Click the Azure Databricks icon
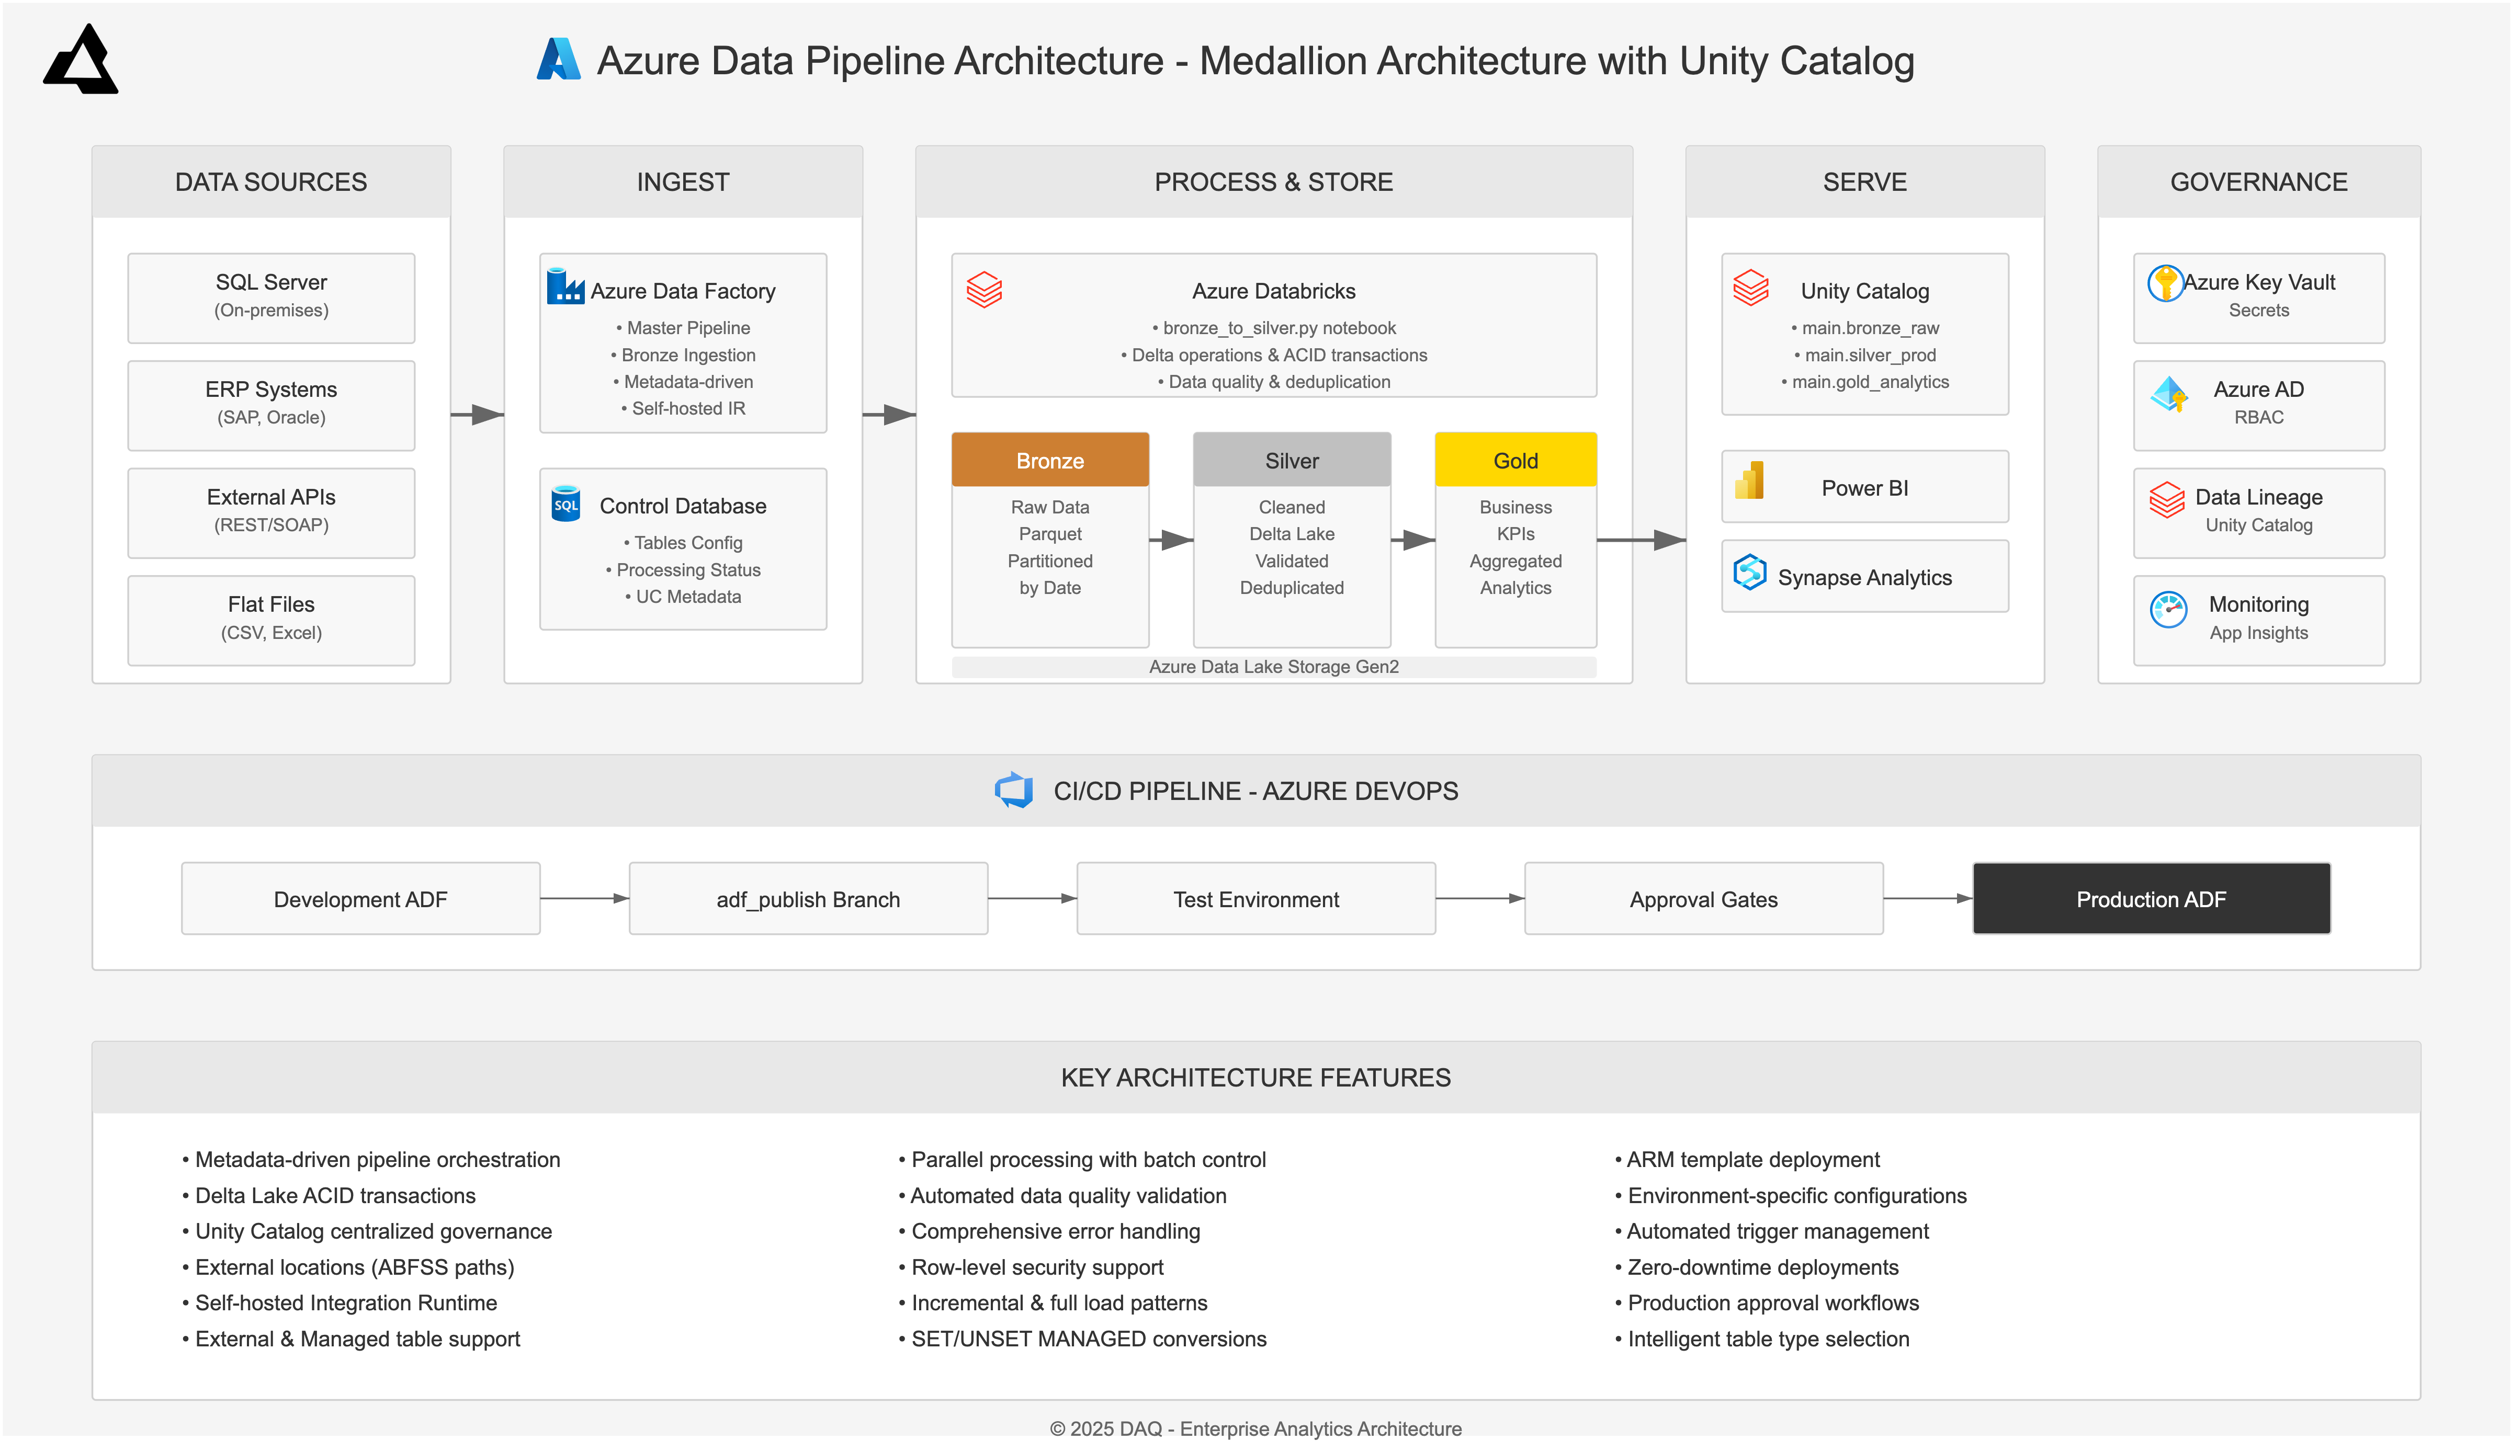 (984, 290)
